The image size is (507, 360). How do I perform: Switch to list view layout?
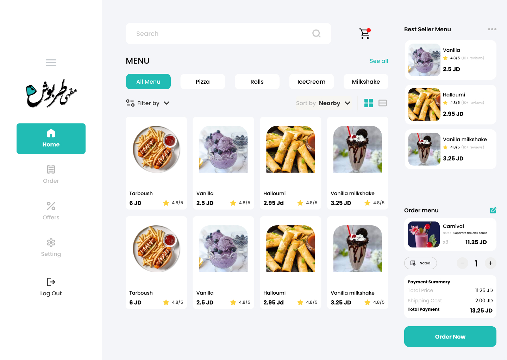tap(383, 103)
